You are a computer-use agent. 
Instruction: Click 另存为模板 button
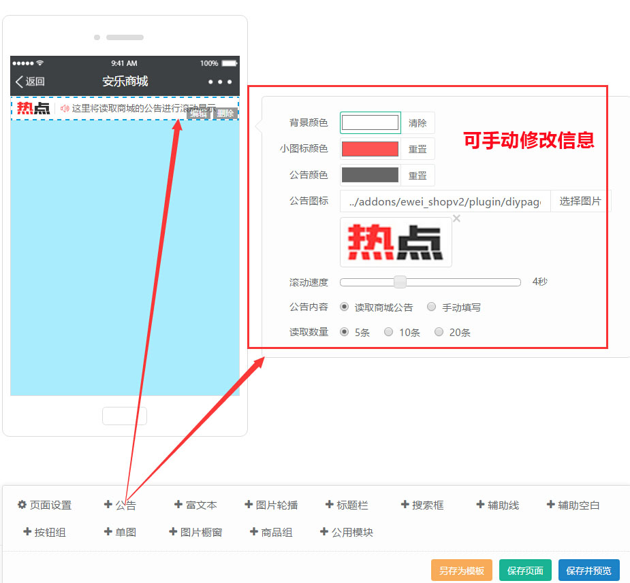pyautogui.click(x=461, y=571)
